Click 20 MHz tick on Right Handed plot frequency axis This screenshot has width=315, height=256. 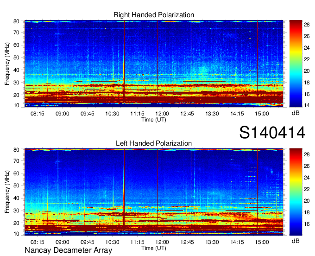[16, 95]
